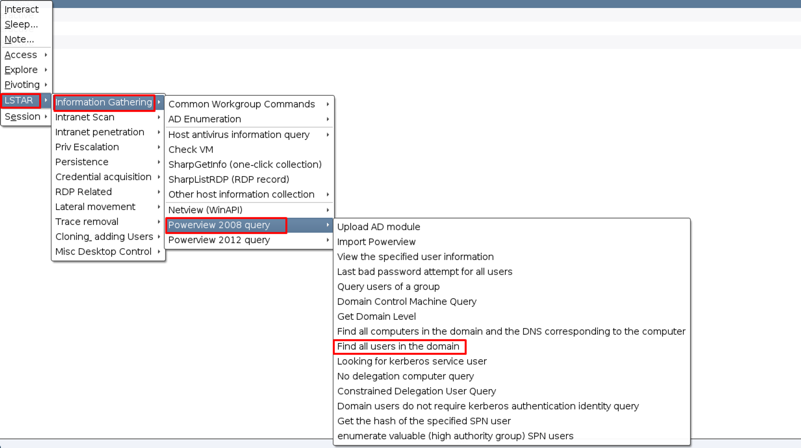Viewport: 801px width, 448px height.
Task: Click Get the hash of SPN user
Action: pyautogui.click(x=424, y=420)
